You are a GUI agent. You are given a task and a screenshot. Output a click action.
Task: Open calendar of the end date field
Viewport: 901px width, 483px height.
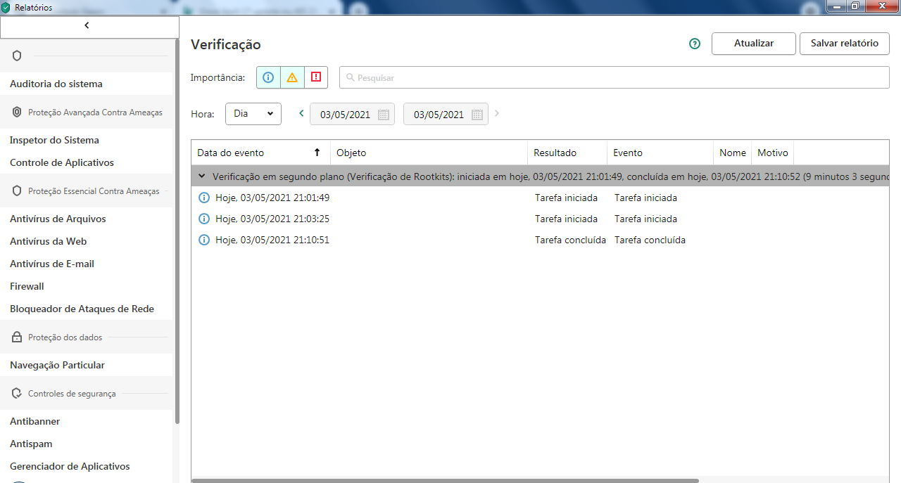[477, 115]
